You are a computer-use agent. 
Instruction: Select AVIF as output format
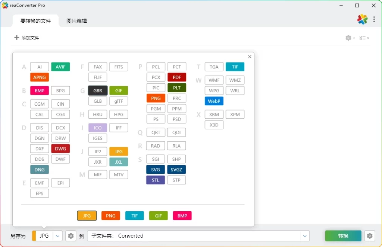coord(60,67)
